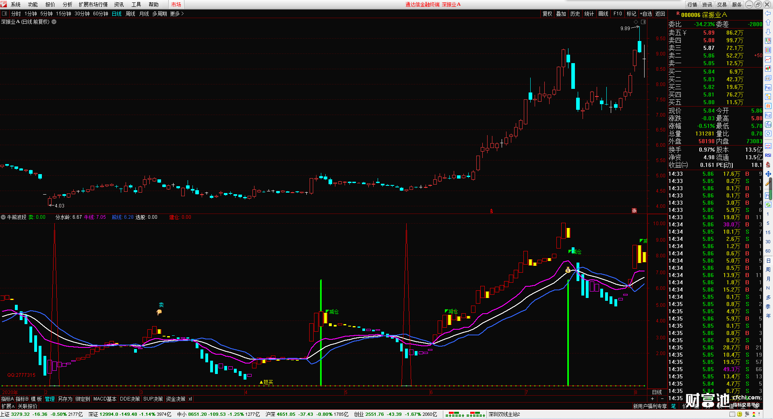The height and width of the screenshot is (419, 773).
Task: Click the F12 trading icon in sidebar
Action: point(768,115)
